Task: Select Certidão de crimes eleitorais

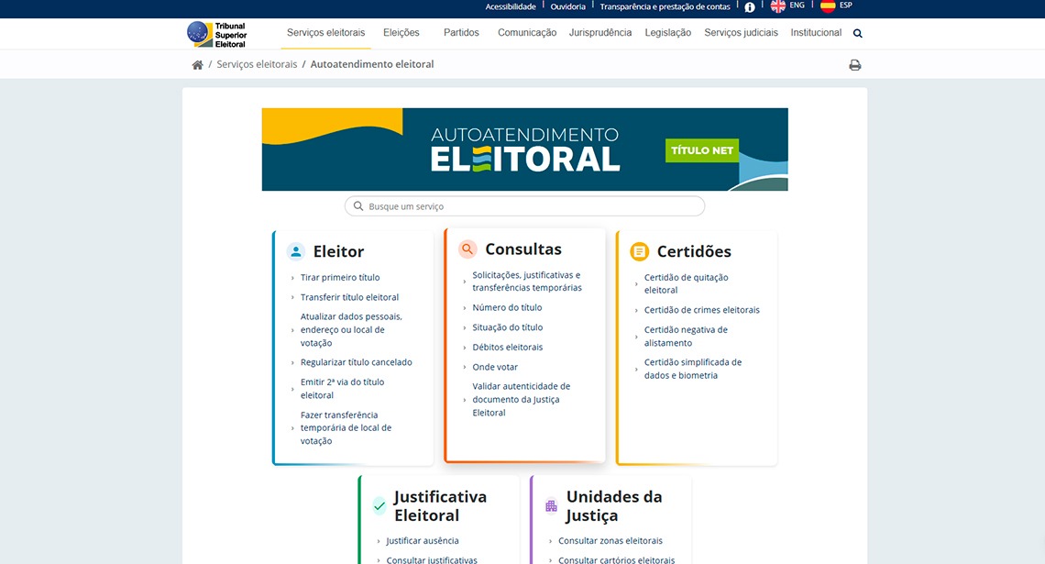Action: [701, 310]
